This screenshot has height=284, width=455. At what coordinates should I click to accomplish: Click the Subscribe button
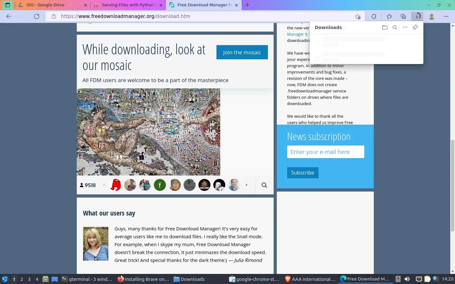[x=302, y=173]
